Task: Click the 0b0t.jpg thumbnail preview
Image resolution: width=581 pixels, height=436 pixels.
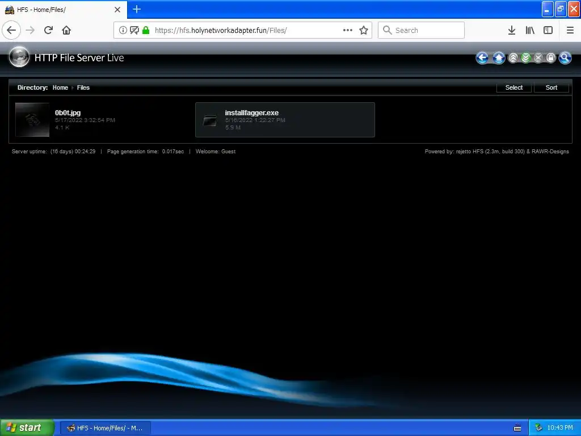Action: click(32, 120)
